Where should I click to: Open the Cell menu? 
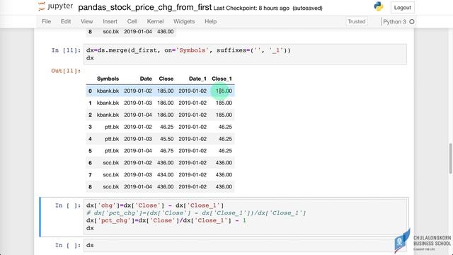tap(132, 21)
